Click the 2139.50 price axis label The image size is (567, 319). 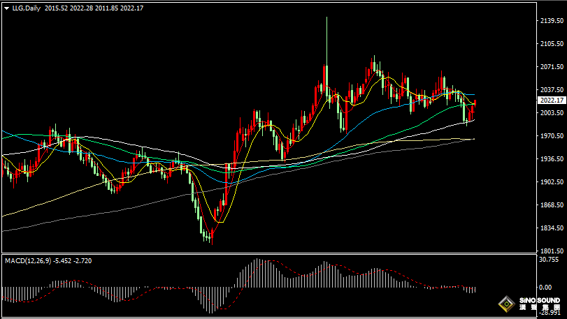pos(552,21)
